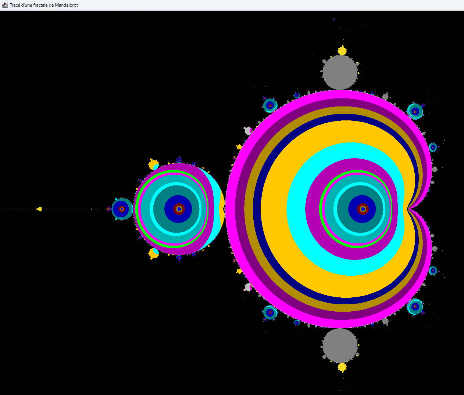Viewport: 464px width, 395px height.
Task: Click the tiny yellow dot on the left antenna line
Action: point(40,209)
